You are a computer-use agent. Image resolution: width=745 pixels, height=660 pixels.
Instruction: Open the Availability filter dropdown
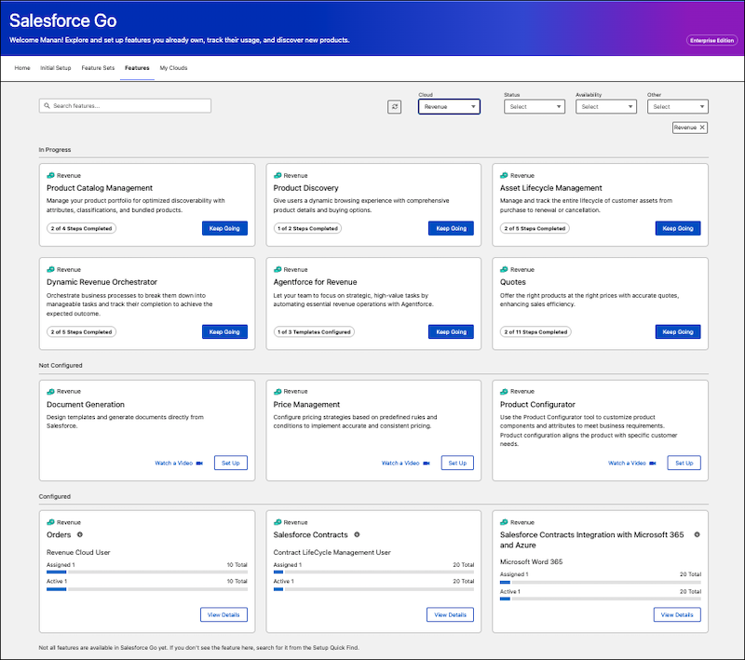click(x=606, y=107)
